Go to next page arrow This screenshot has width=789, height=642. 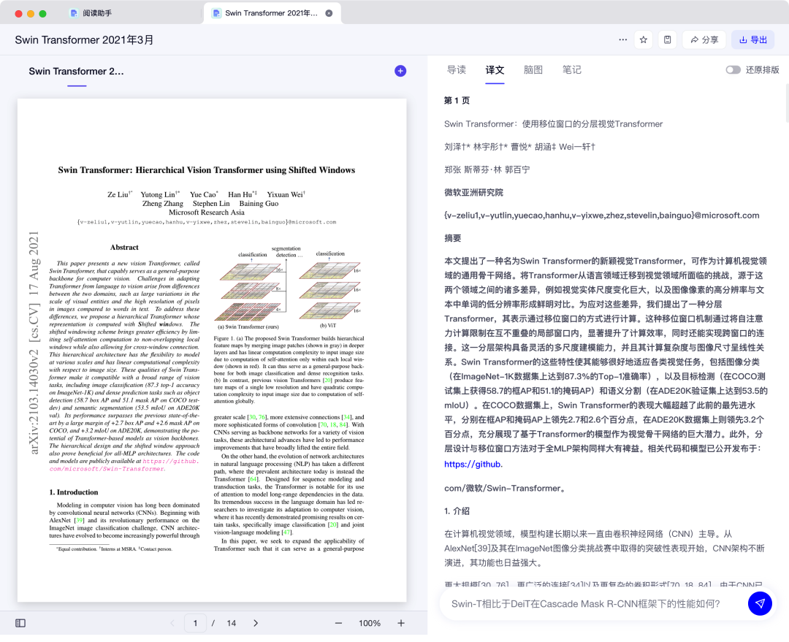coord(256,623)
